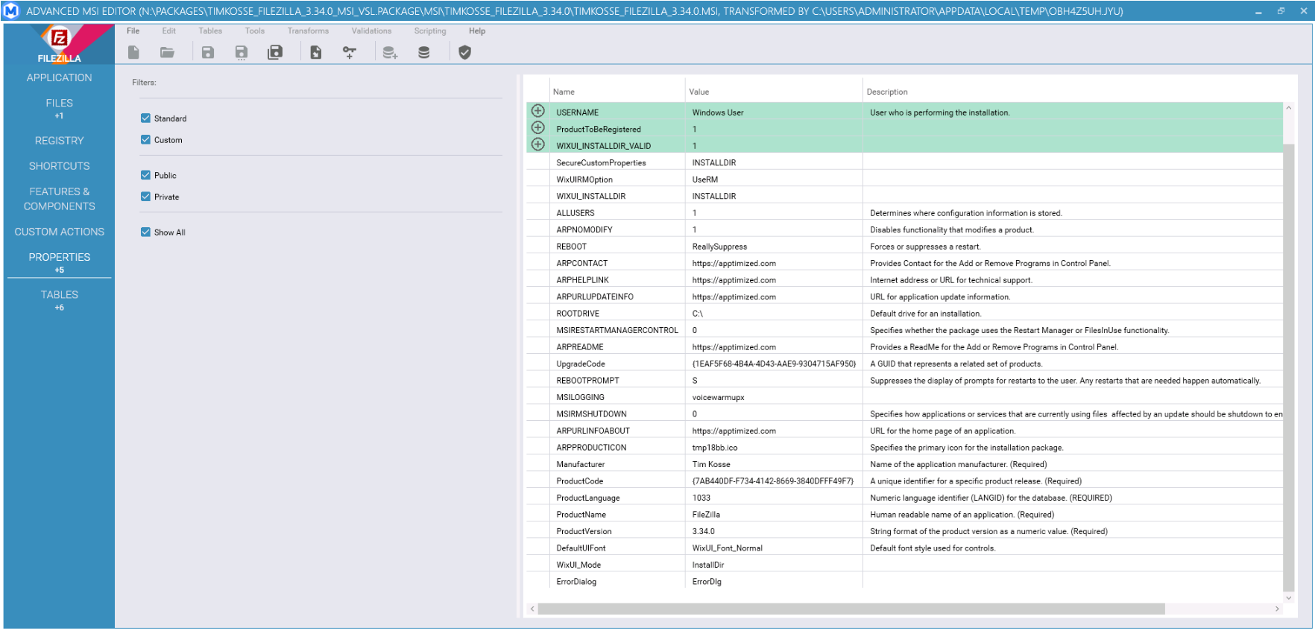This screenshot has height=631, width=1315.
Task: Open the Scripting menu
Action: click(430, 31)
